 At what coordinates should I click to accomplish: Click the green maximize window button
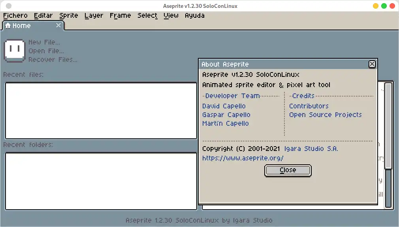click(x=384, y=6)
